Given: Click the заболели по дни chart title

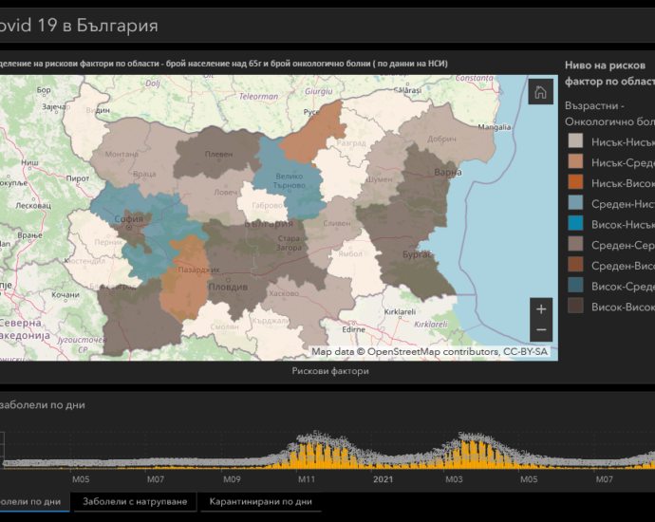Looking at the screenshot, I should coord(42,404).
